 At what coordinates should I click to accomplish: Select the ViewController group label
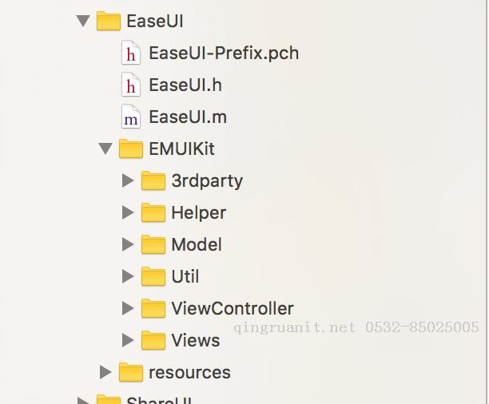(233, 308)
